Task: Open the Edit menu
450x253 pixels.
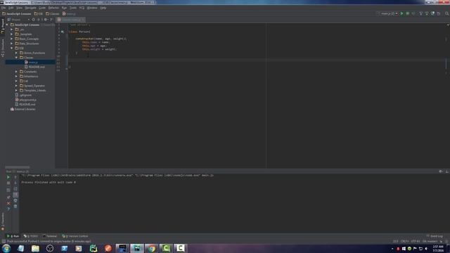Action: (x=11, y=8)
